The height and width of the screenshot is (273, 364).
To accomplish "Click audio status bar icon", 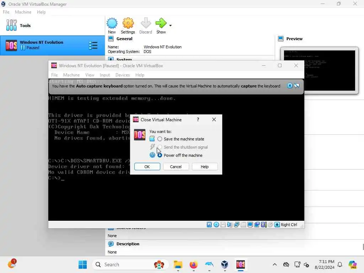I will (230, 225).
